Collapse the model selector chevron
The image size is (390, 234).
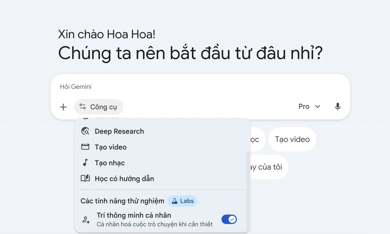point(317,106)
